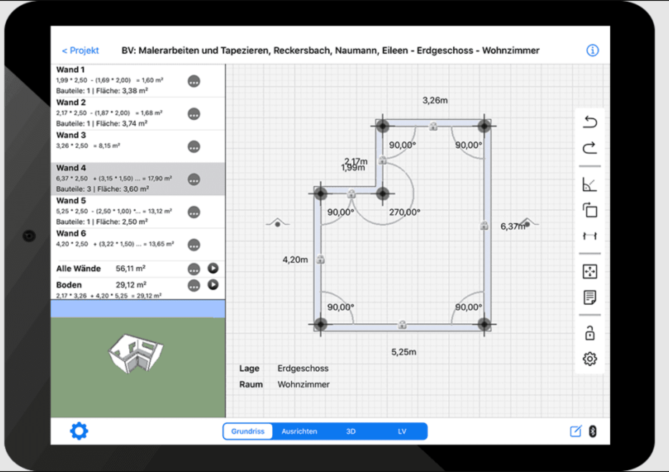Select the Wand 2 row

point(138,114)
